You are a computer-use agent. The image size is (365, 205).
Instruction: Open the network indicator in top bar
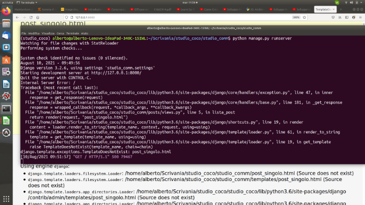[x=346, y=3]
